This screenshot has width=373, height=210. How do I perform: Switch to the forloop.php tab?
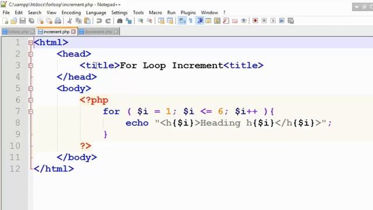click(x=18, y=32)
